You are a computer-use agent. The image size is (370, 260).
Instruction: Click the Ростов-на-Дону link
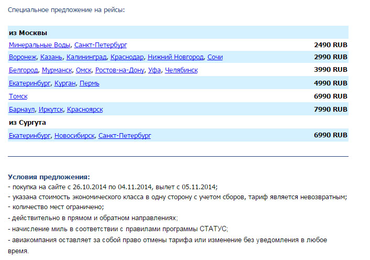(x=119, y=70)
